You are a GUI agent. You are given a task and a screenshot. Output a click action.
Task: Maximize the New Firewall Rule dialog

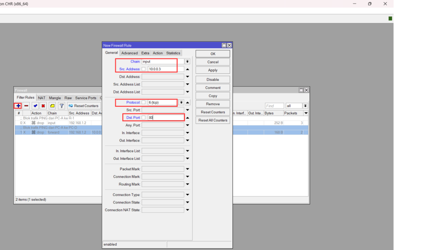pyautogui.click(x=224, y=45)
